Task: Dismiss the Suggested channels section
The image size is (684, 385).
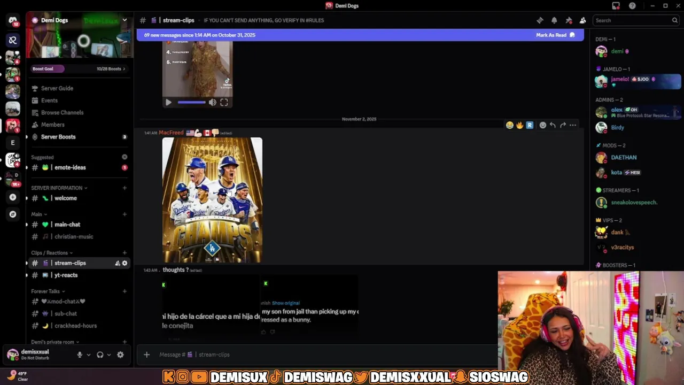Action: click(x=125, y=157)
